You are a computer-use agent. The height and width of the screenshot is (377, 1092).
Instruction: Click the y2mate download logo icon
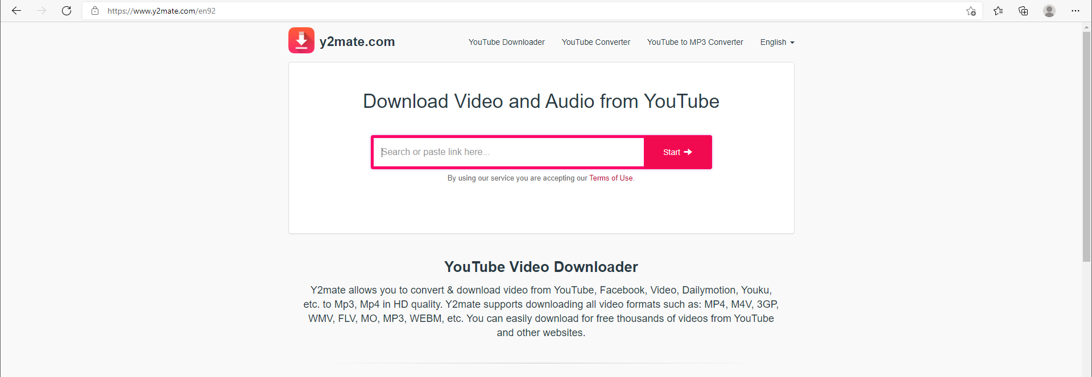point(301,40)
